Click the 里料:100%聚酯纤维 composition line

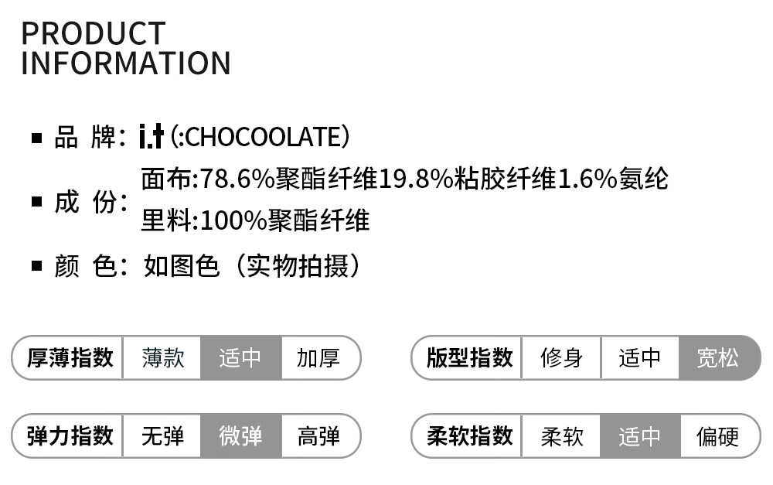pyautogui.click(x=255, y=221)
